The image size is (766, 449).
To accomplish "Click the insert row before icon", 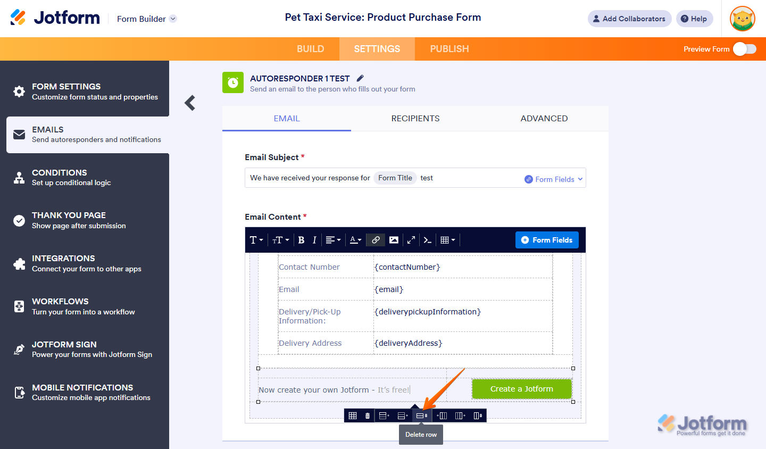I will (x=384, y=415).
